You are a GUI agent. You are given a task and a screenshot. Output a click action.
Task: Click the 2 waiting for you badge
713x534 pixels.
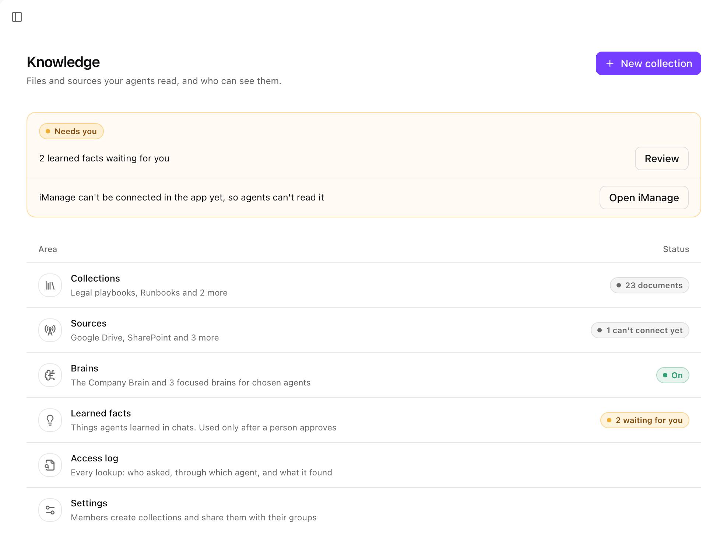(x=644, y=420)
